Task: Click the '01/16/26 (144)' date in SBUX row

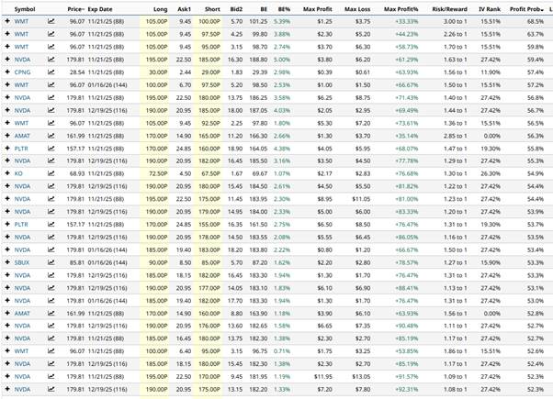Action: pyautogui.click(x=107, y=262)
